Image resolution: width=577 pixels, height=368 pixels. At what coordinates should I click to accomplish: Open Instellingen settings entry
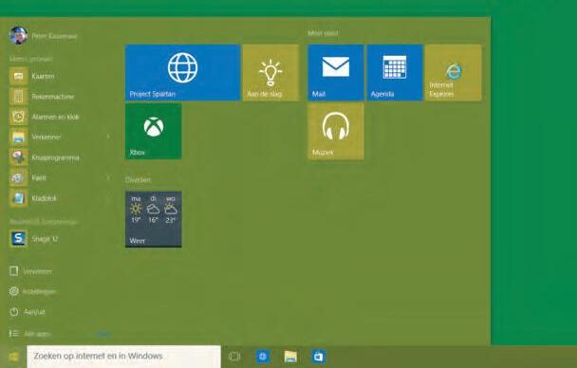(32, 291)
